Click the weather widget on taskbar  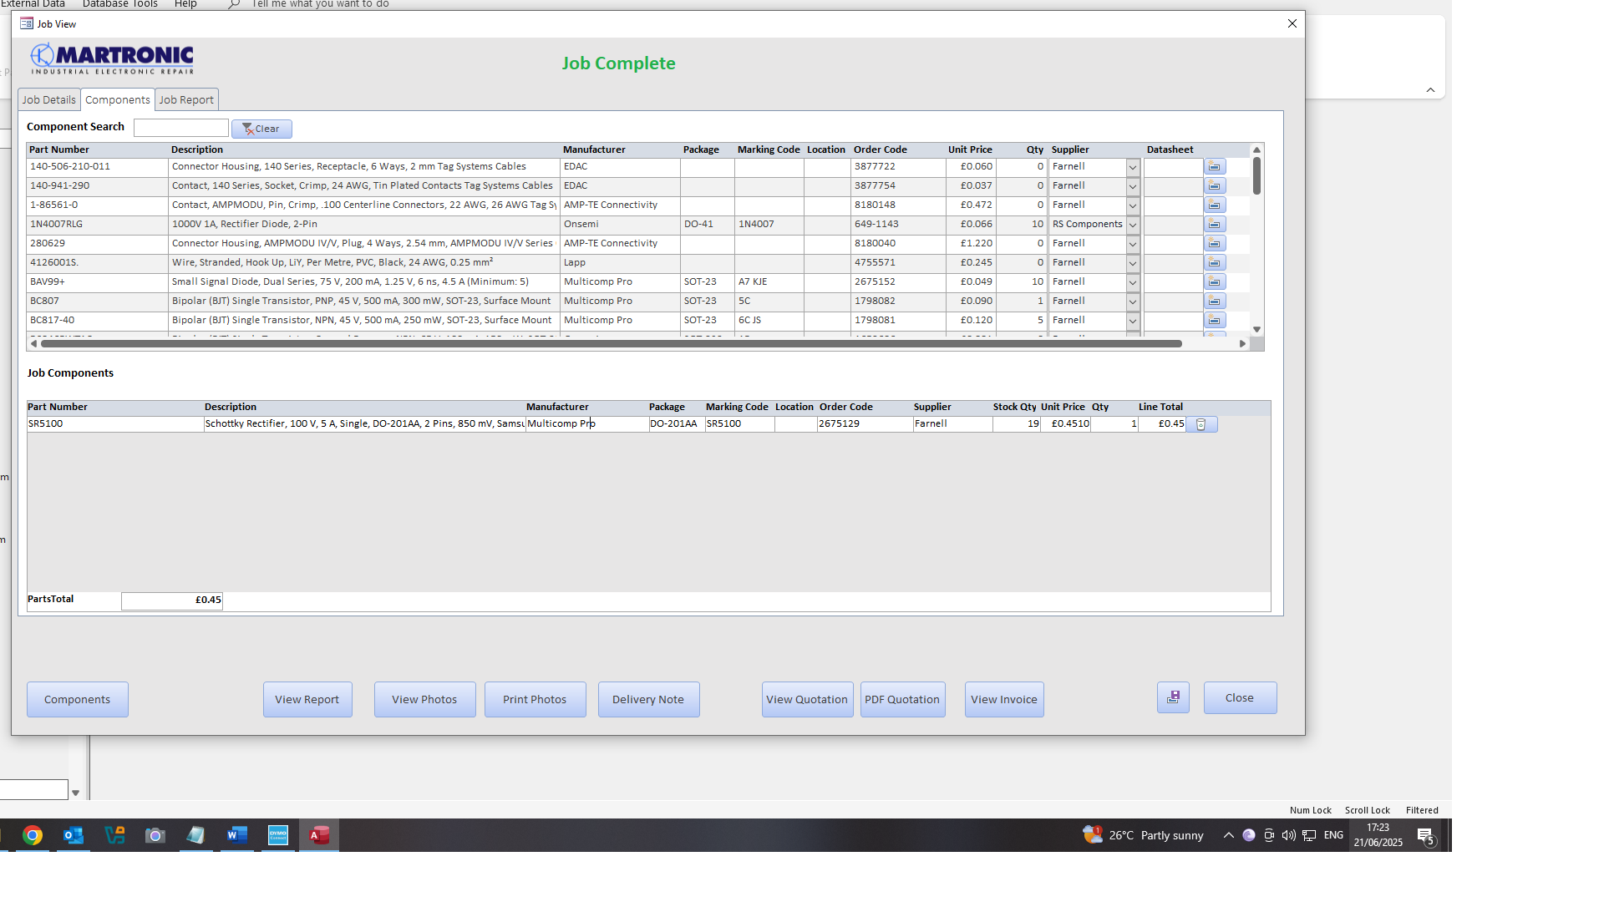(1144, 835)
